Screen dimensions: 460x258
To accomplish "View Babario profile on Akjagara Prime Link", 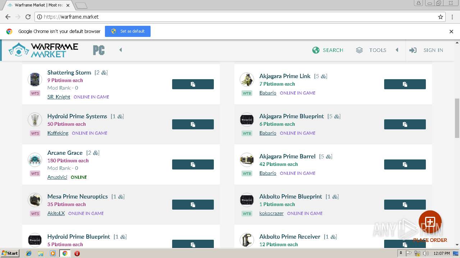I will (268, 93).
